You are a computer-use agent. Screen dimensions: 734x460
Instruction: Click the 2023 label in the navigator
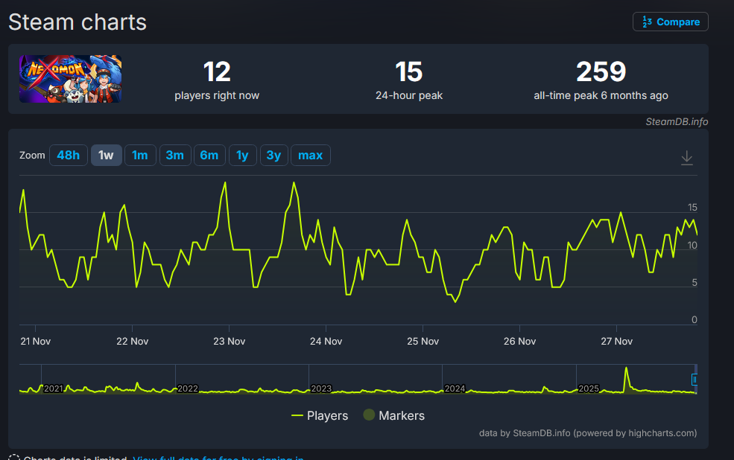pos(321,389)
